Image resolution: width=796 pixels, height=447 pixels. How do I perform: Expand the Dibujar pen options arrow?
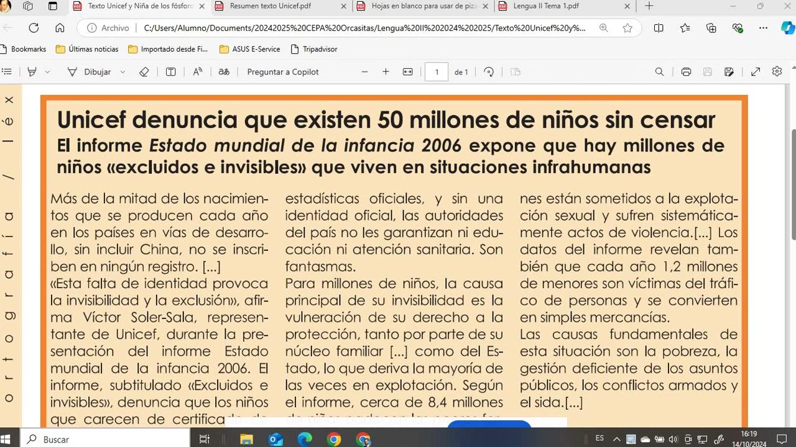tap(123, 72)
